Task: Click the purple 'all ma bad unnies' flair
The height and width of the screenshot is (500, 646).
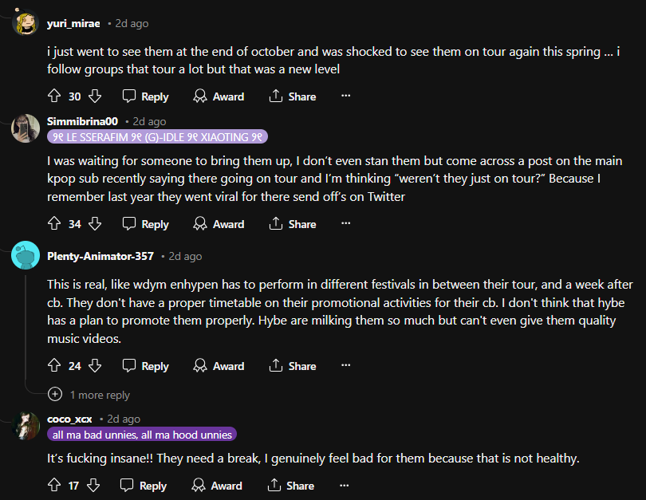Action: pyautogui.click(x=142, y=435)
